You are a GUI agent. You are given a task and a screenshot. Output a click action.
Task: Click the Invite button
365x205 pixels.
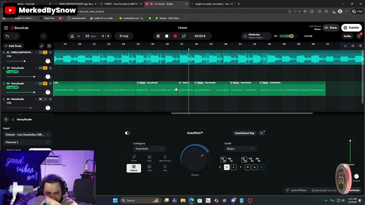[x=347, y=36]
